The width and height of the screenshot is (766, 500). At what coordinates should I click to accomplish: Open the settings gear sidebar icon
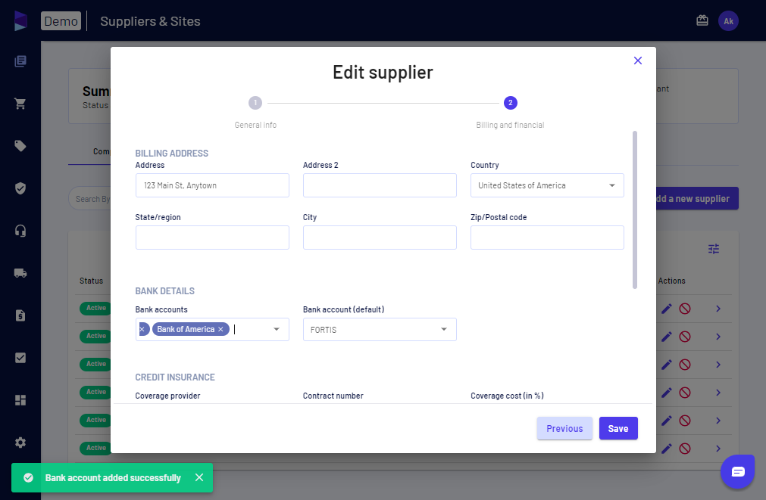point(20,443)
